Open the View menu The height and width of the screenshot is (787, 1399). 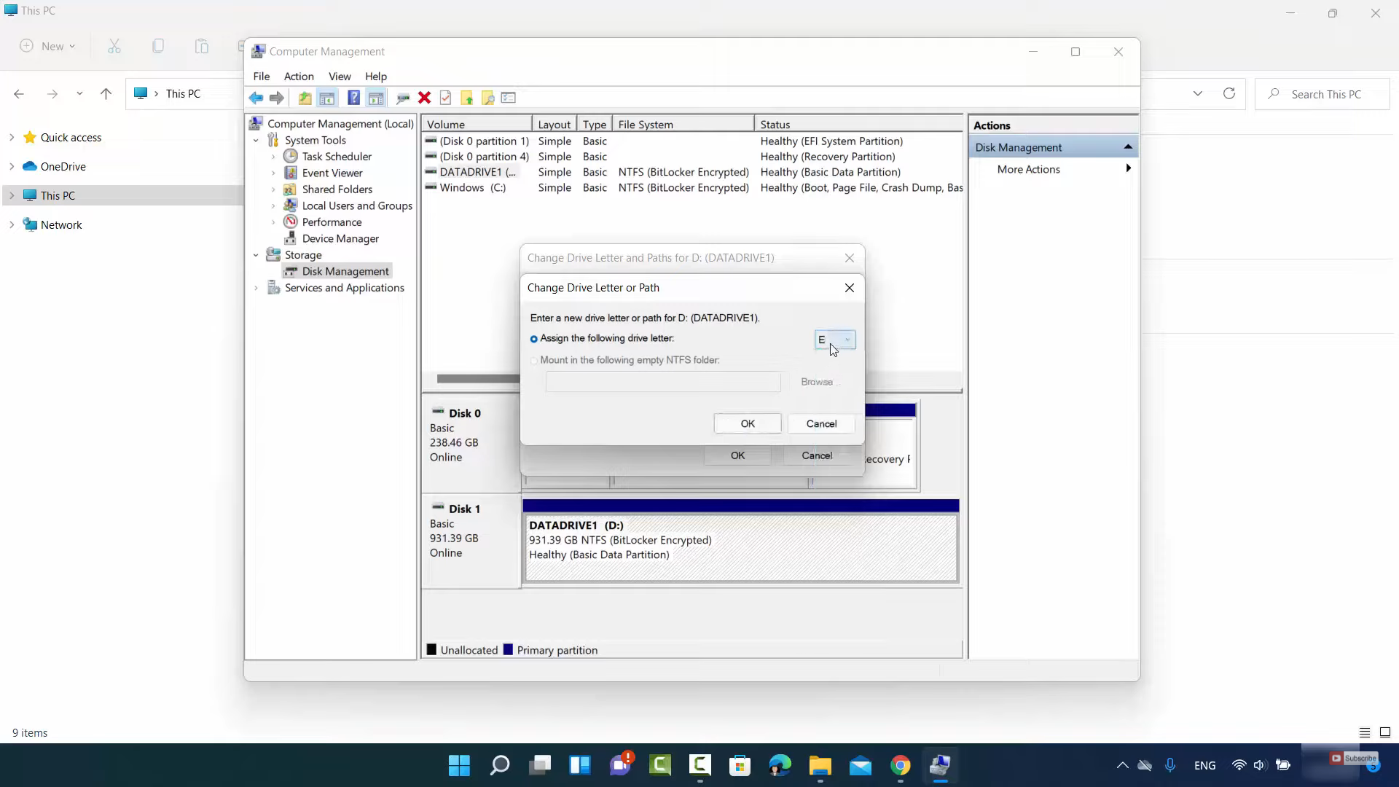pyautogui.click(x=340, y=77)
